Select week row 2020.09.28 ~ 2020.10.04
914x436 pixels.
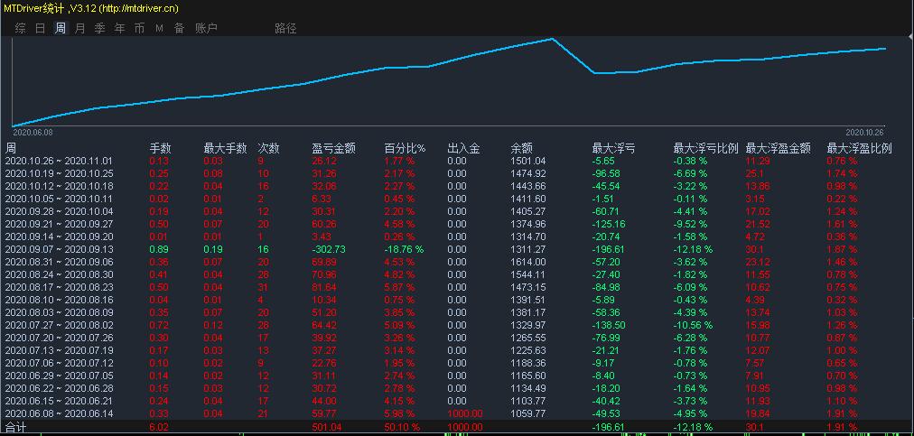[457, 211]
